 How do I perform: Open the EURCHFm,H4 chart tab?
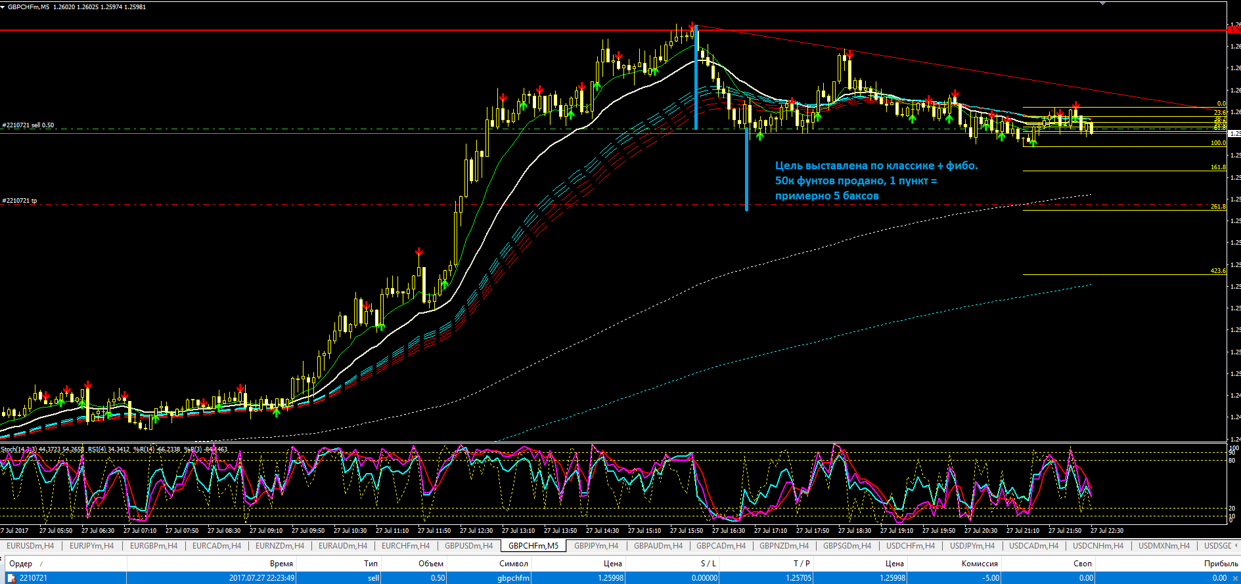405,546
